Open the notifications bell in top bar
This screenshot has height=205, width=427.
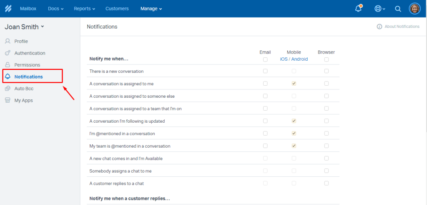pos(359,8)
